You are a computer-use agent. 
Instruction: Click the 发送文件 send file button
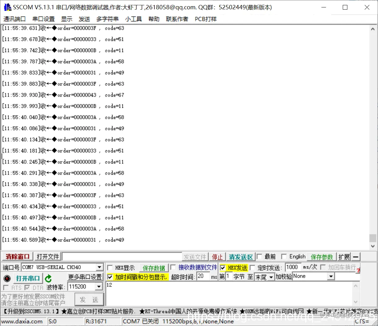click(195, 257)
